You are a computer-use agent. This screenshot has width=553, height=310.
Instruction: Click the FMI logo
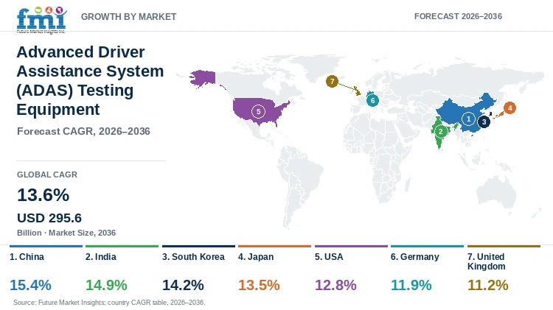[41, 20]
